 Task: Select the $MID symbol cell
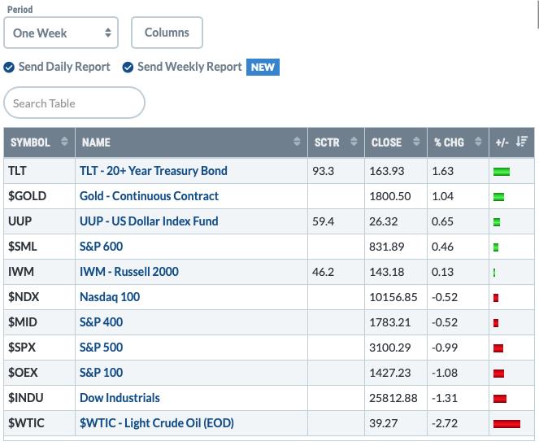[39, 322]
